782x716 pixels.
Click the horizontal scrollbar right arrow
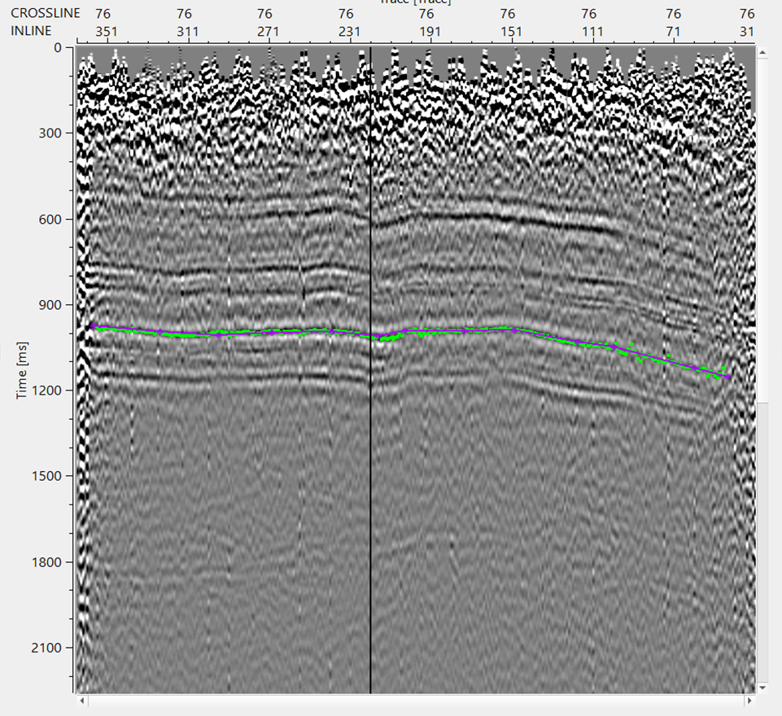click(x=748, y=701)
